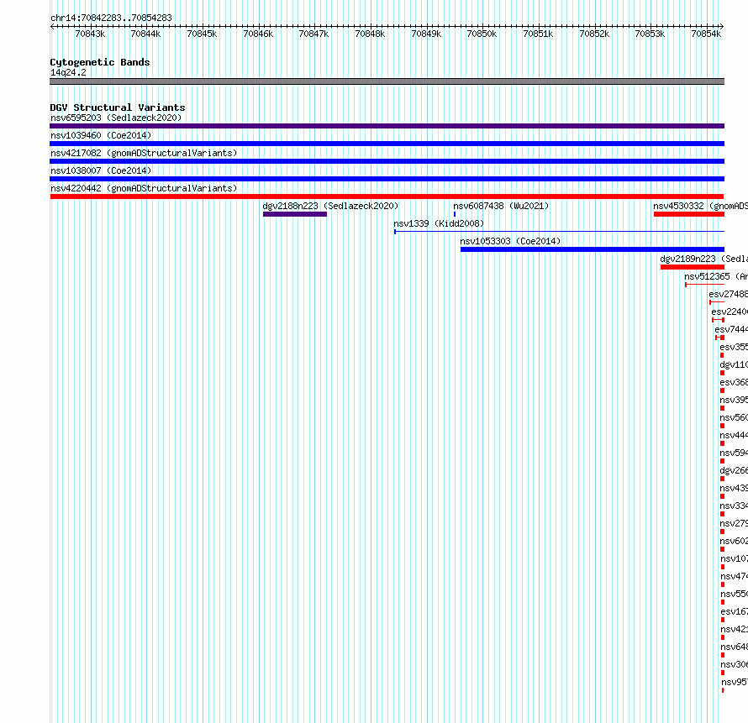Click the label starting nsv107
748x723 pixels.
[x=735, y=558]
